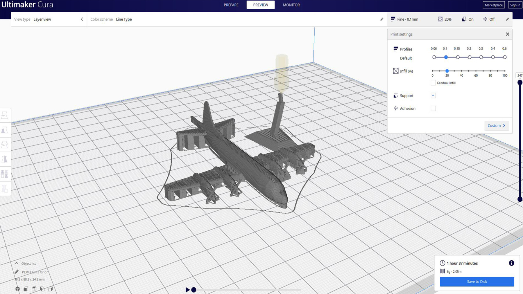Select the Move tool in the left toolbar
This screenshot has width=523, height=294.
pos(5,115)
